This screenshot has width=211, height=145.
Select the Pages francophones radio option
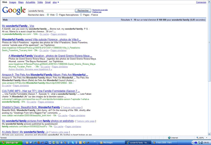57,15
